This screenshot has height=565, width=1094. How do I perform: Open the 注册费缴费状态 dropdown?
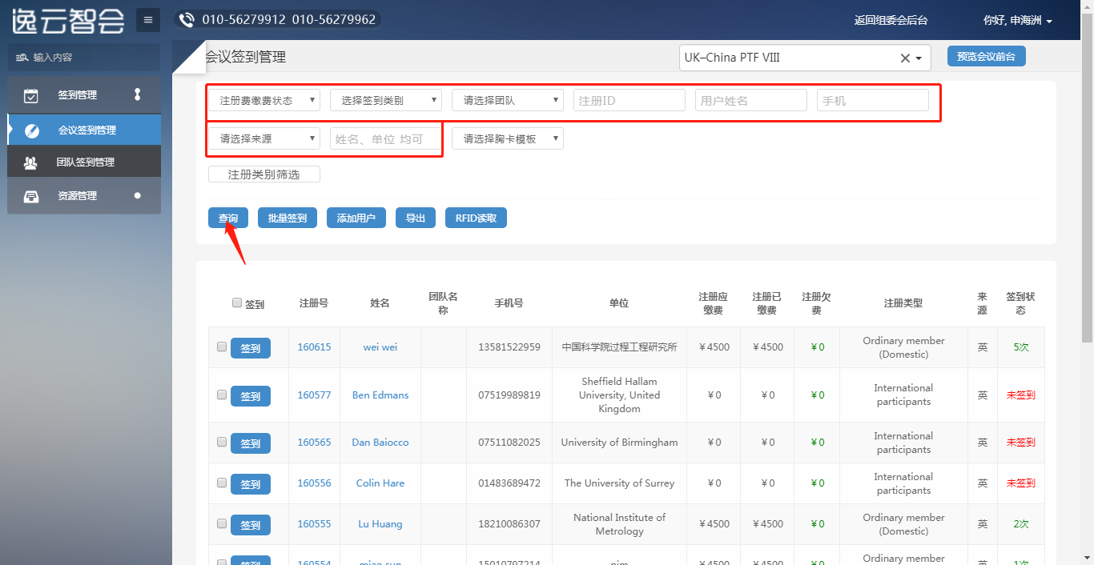click(264, 100)
